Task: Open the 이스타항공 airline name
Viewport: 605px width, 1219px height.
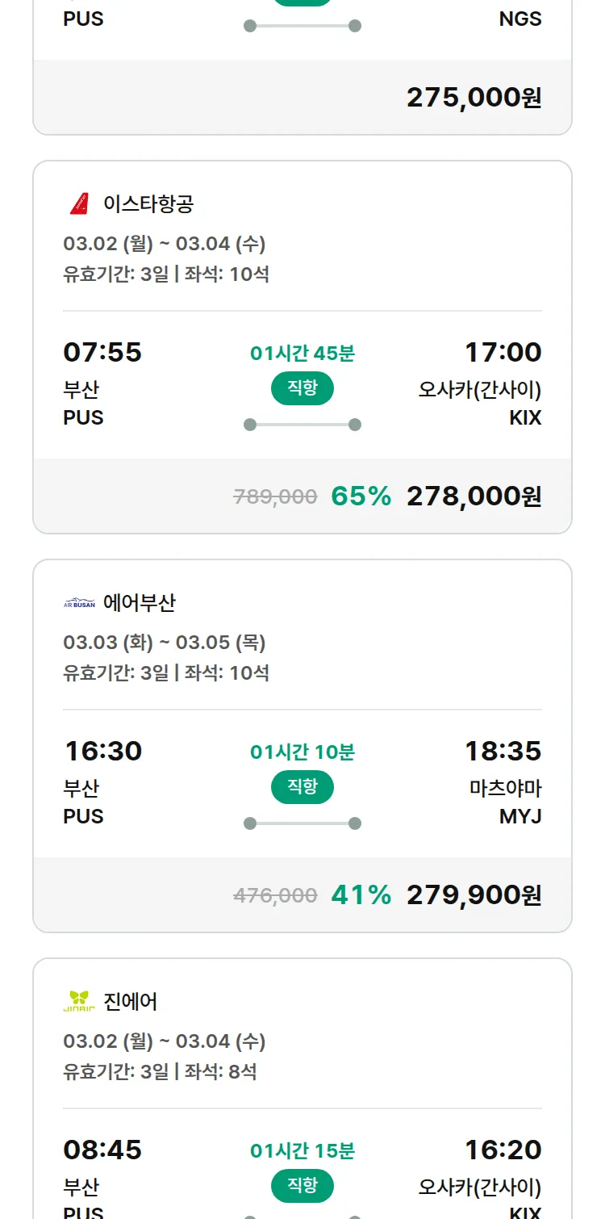Action: click(x=148, y=204)
